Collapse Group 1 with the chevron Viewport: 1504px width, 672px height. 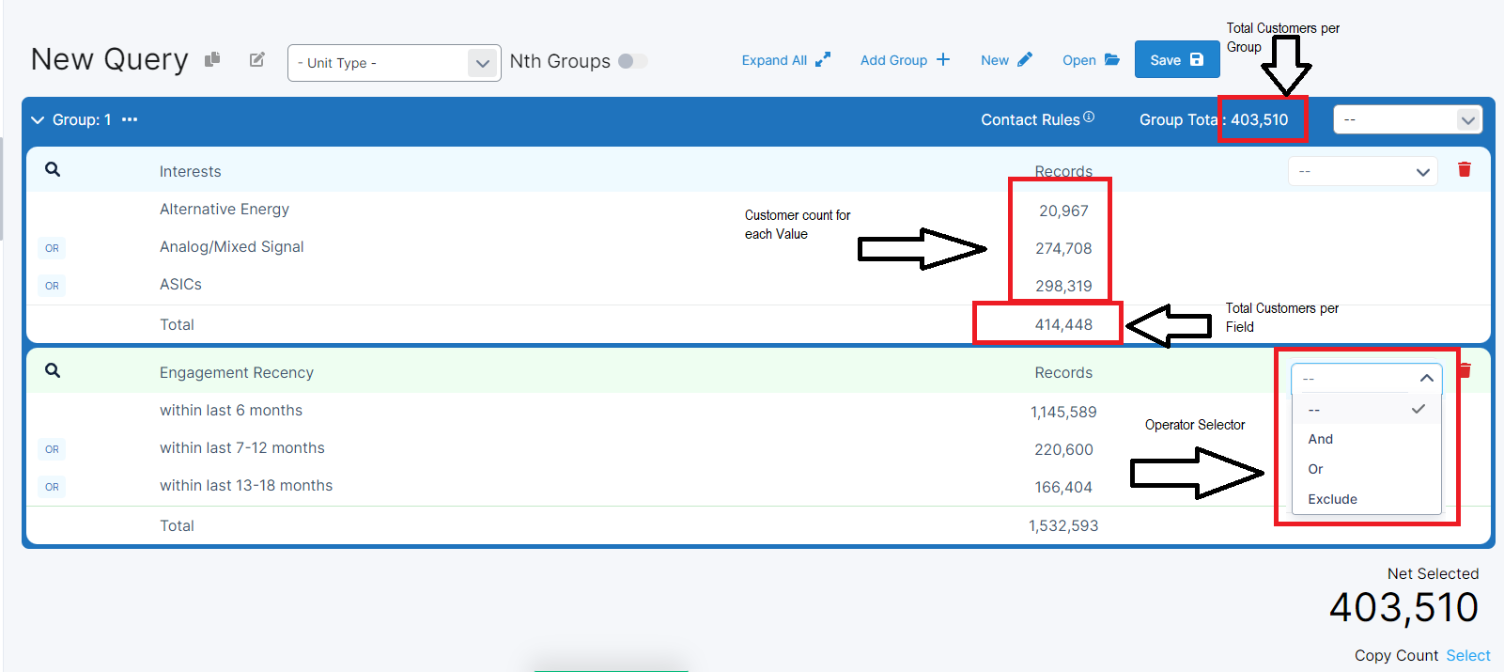pyautogui.click(x=38, y=120)
